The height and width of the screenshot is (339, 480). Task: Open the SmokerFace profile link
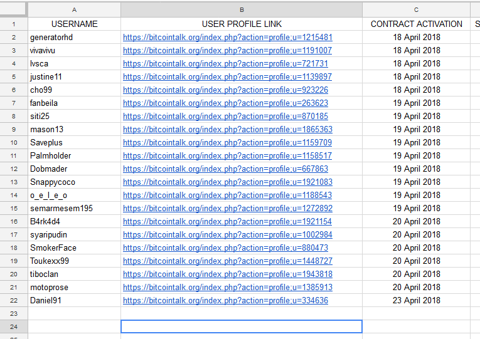(225, 248)
